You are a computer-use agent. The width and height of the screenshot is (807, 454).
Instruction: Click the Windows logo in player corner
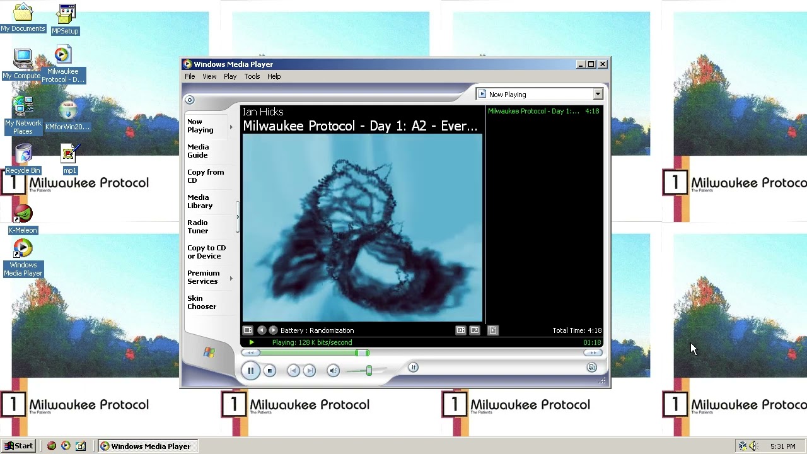209,352
